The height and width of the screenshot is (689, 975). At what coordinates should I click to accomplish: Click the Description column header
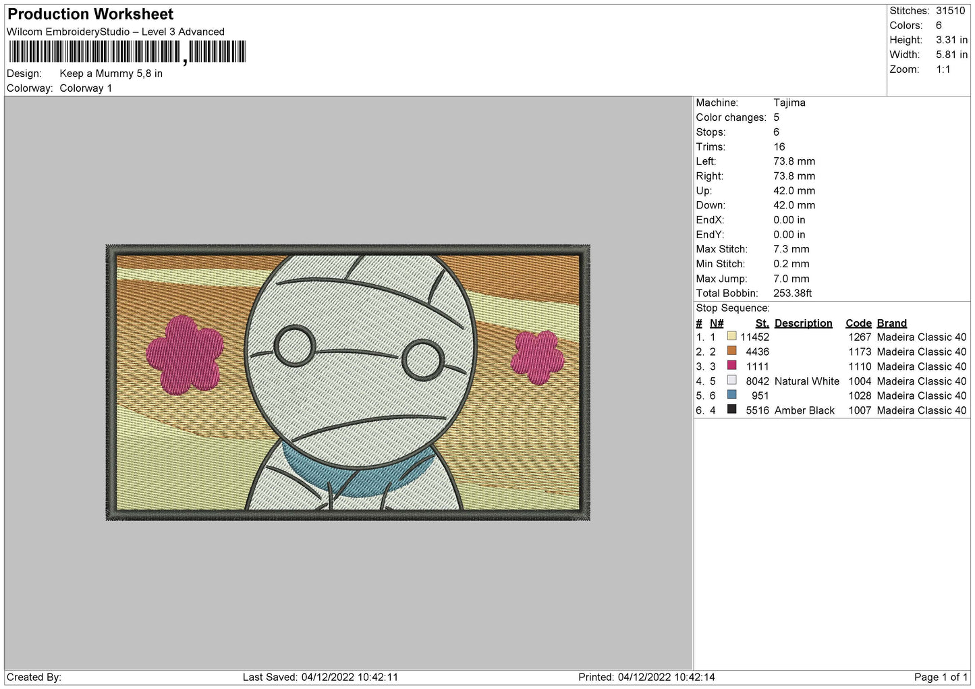803,323
